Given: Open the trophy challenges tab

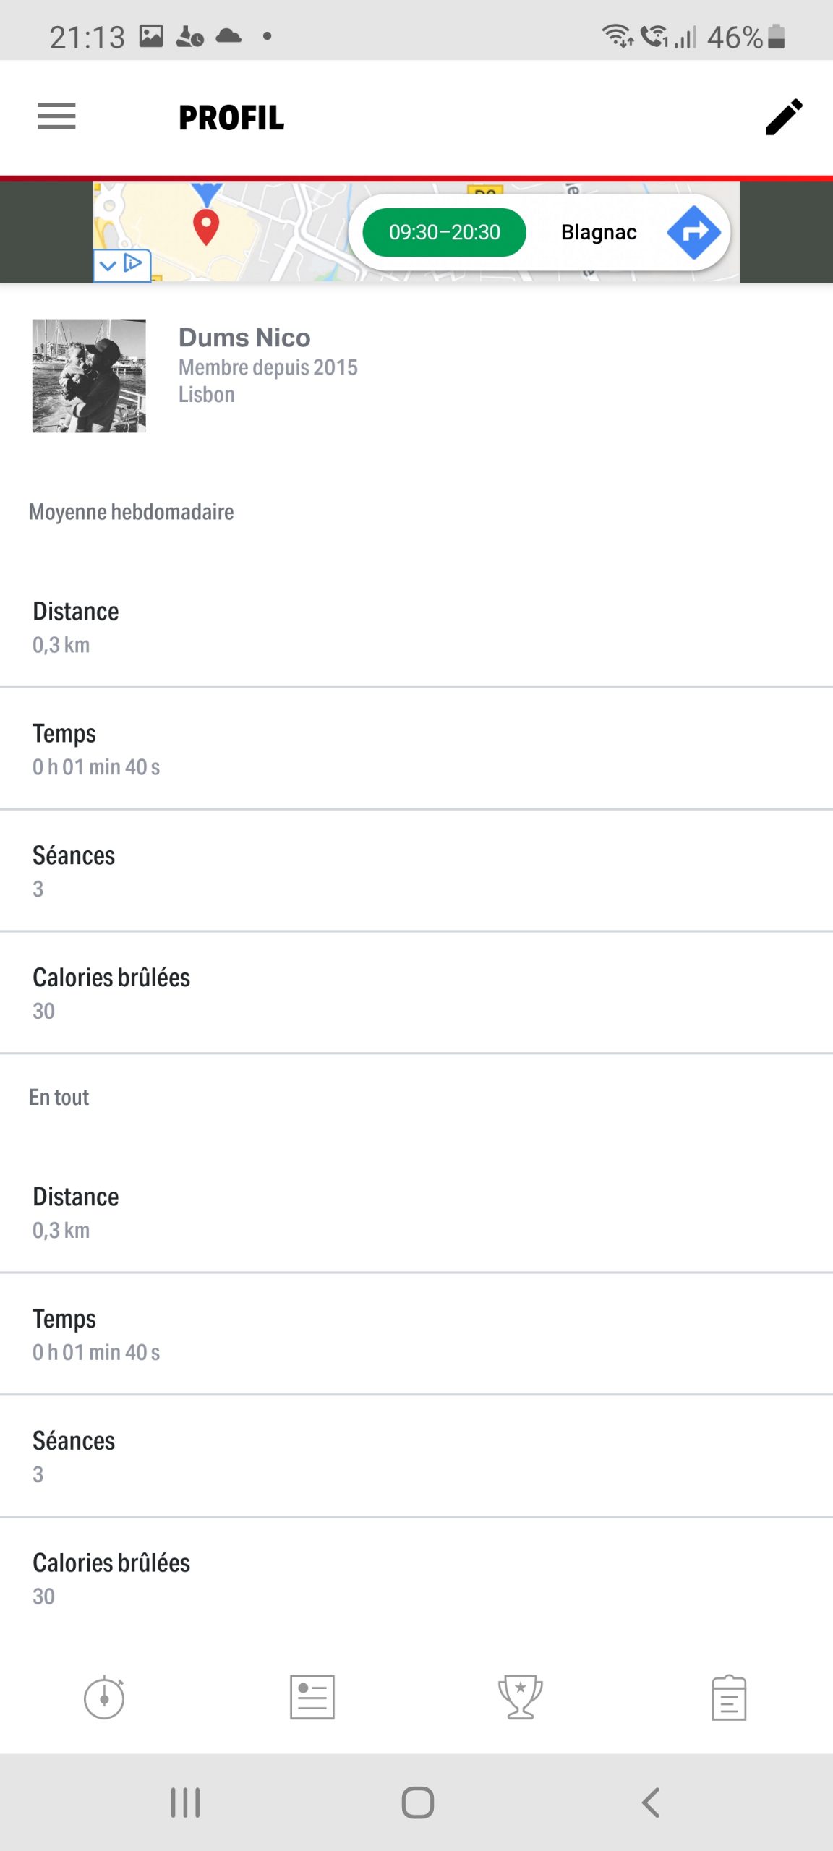Looking at the screenshot, I should coord(520,1697).
